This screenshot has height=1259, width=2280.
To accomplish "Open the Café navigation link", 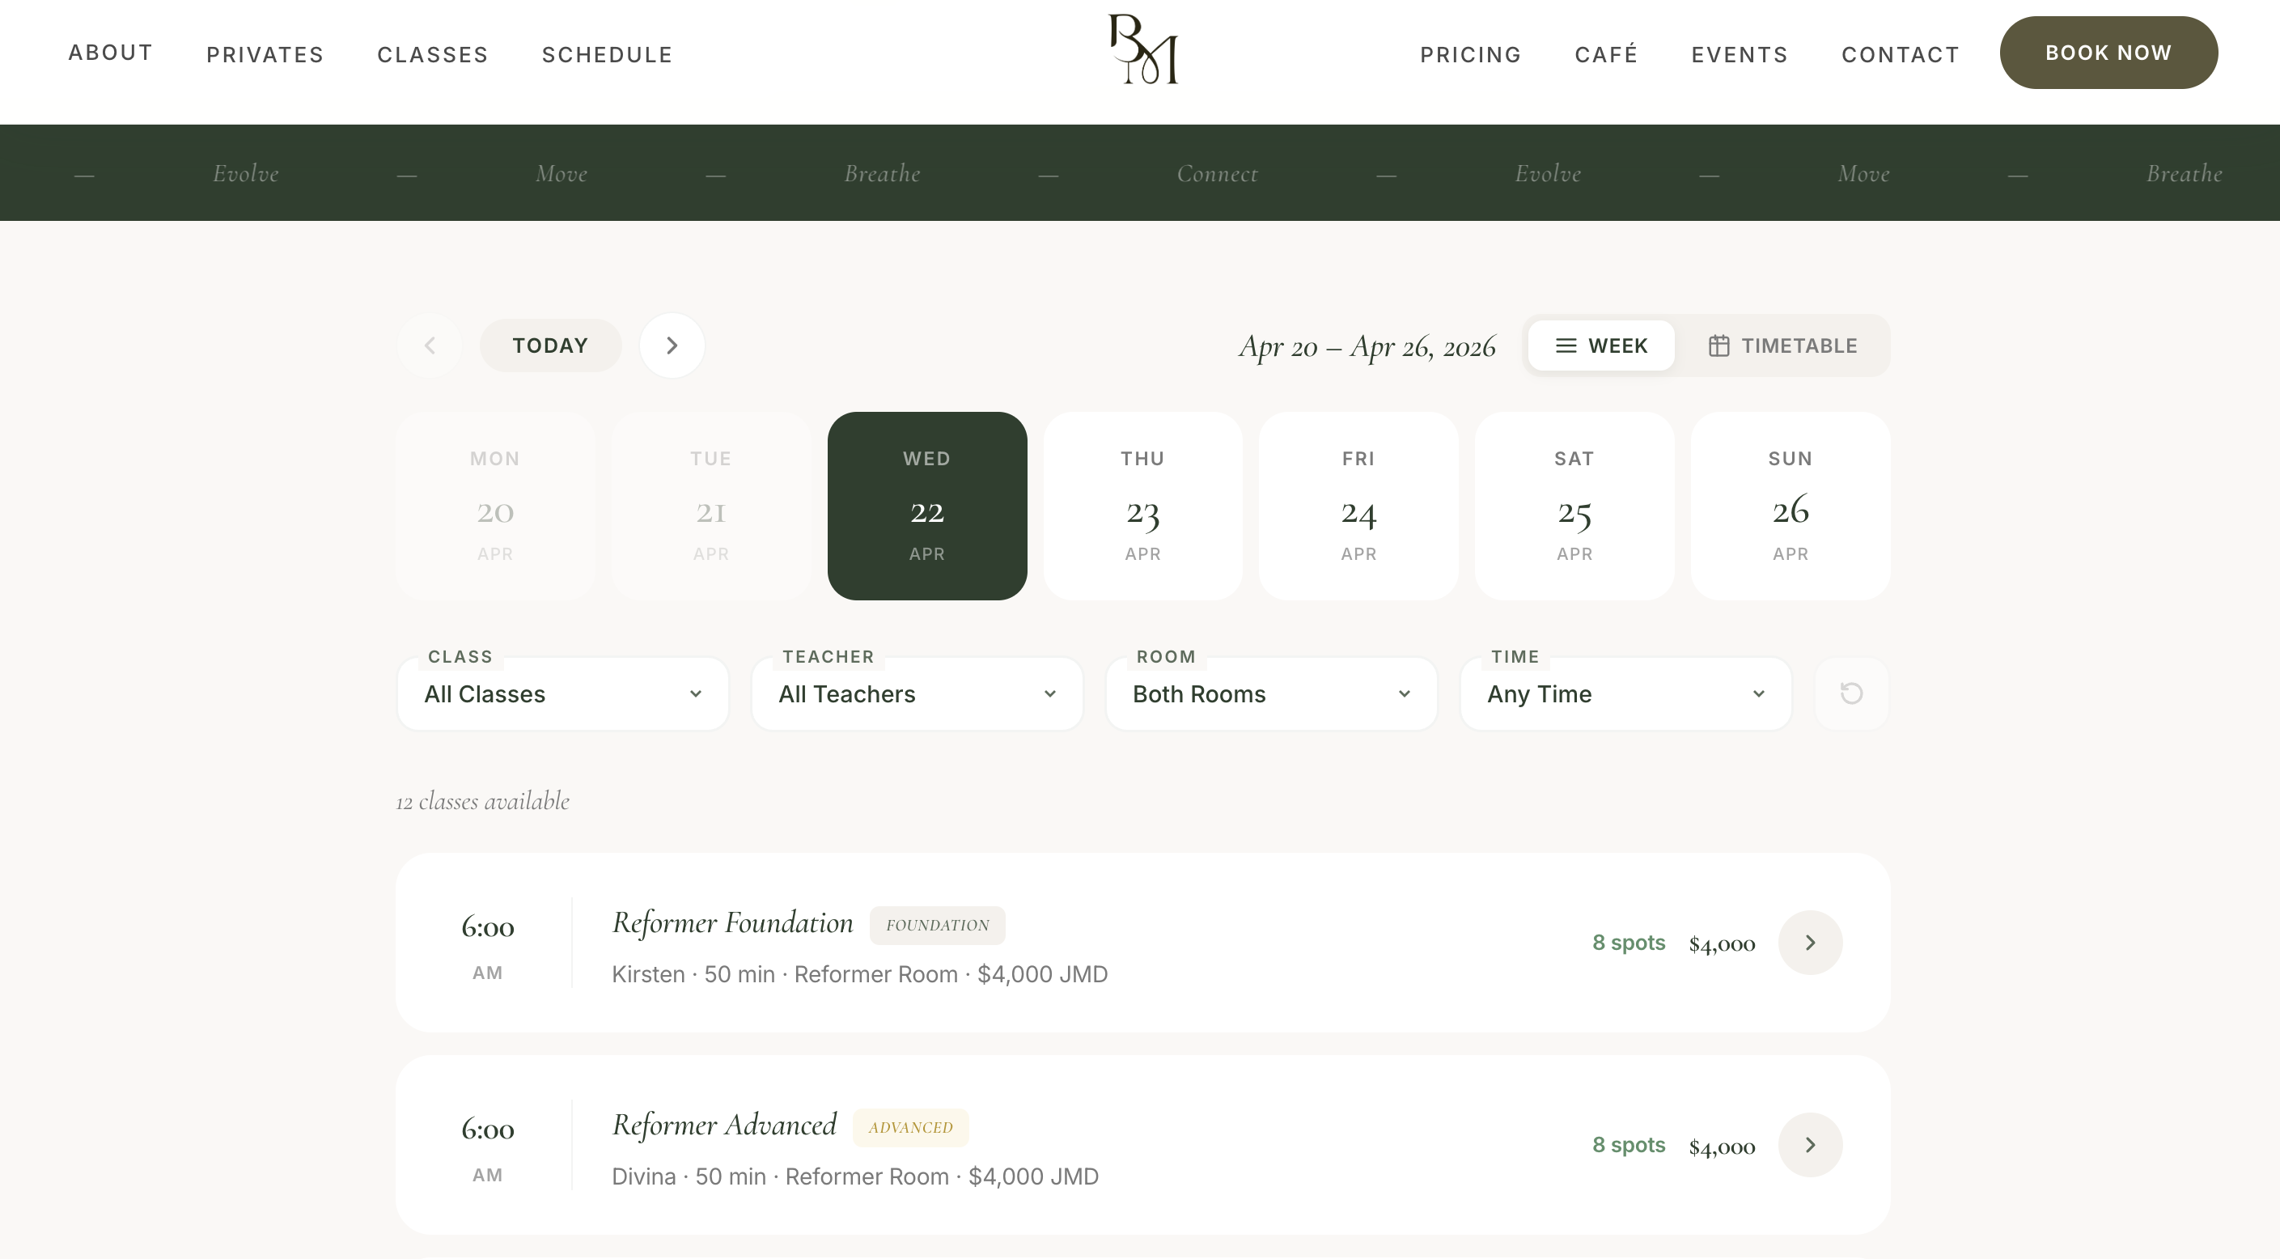I will tap(1607, 55).
